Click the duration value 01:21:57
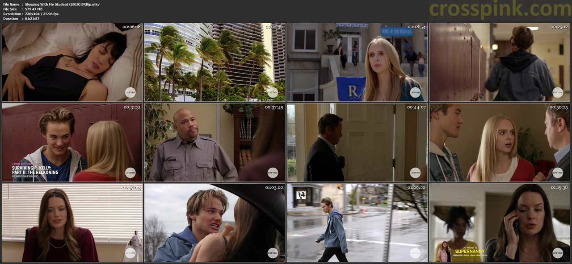The height and width of the screenshot is (264, 572). (32, 19)
